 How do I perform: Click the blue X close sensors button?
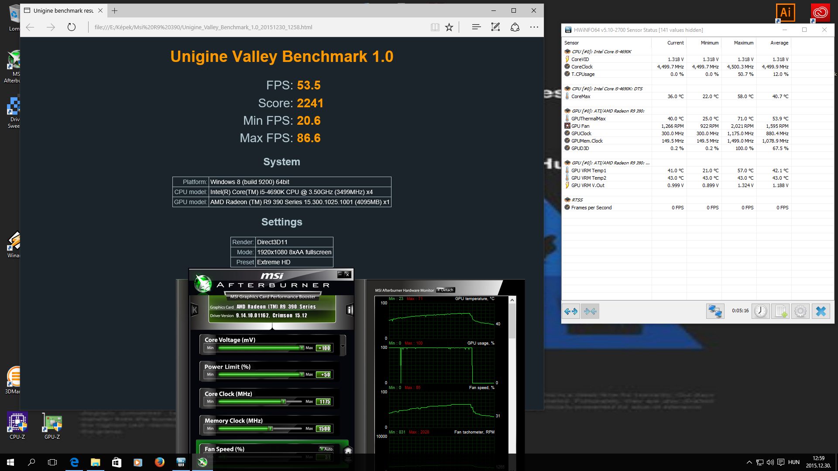[821, 311]
